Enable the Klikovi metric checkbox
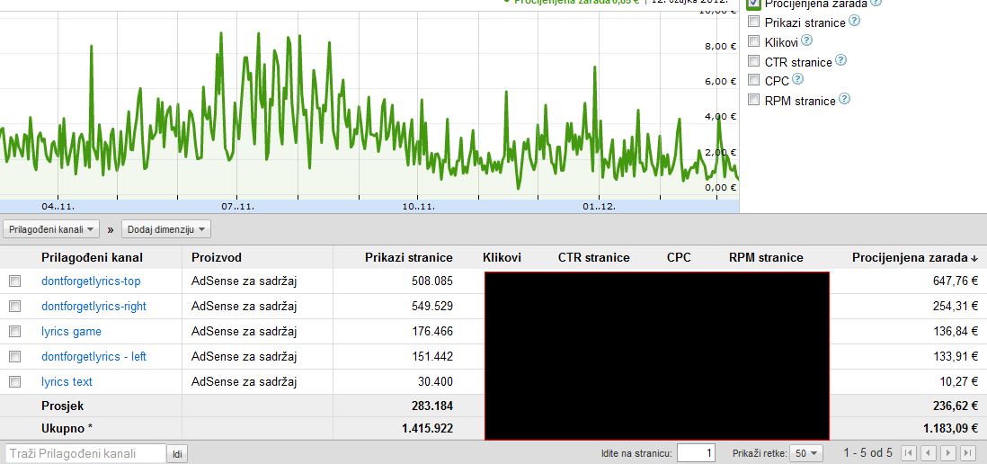Viewport: 987px width, 464px height. tap(753, 41)
